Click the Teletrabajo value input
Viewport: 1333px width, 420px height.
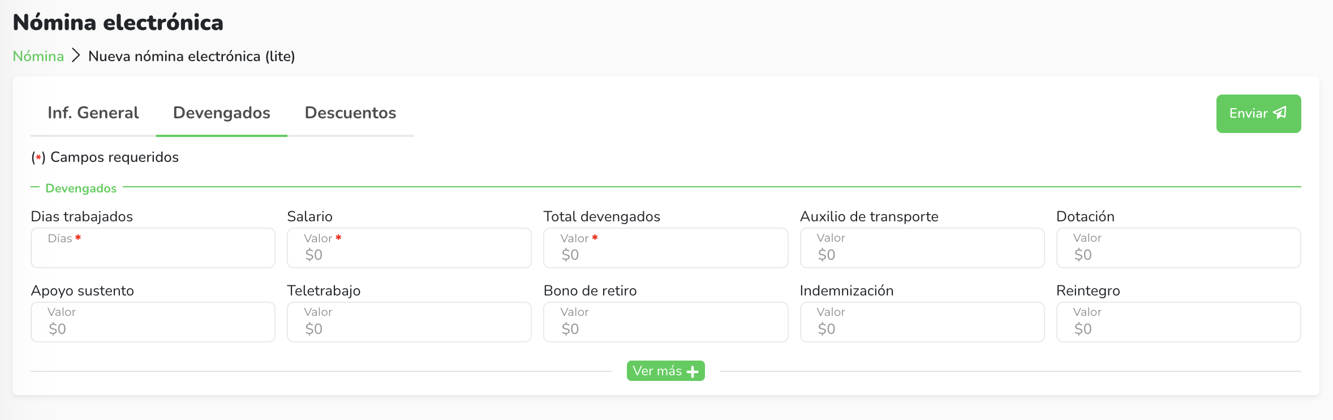(409, 323)
